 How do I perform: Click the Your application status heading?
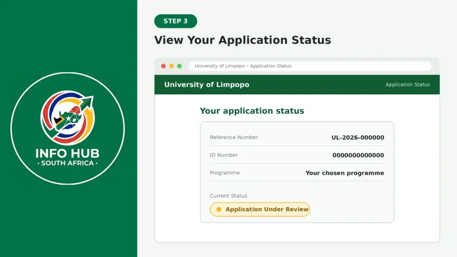(x=252, y=111)
